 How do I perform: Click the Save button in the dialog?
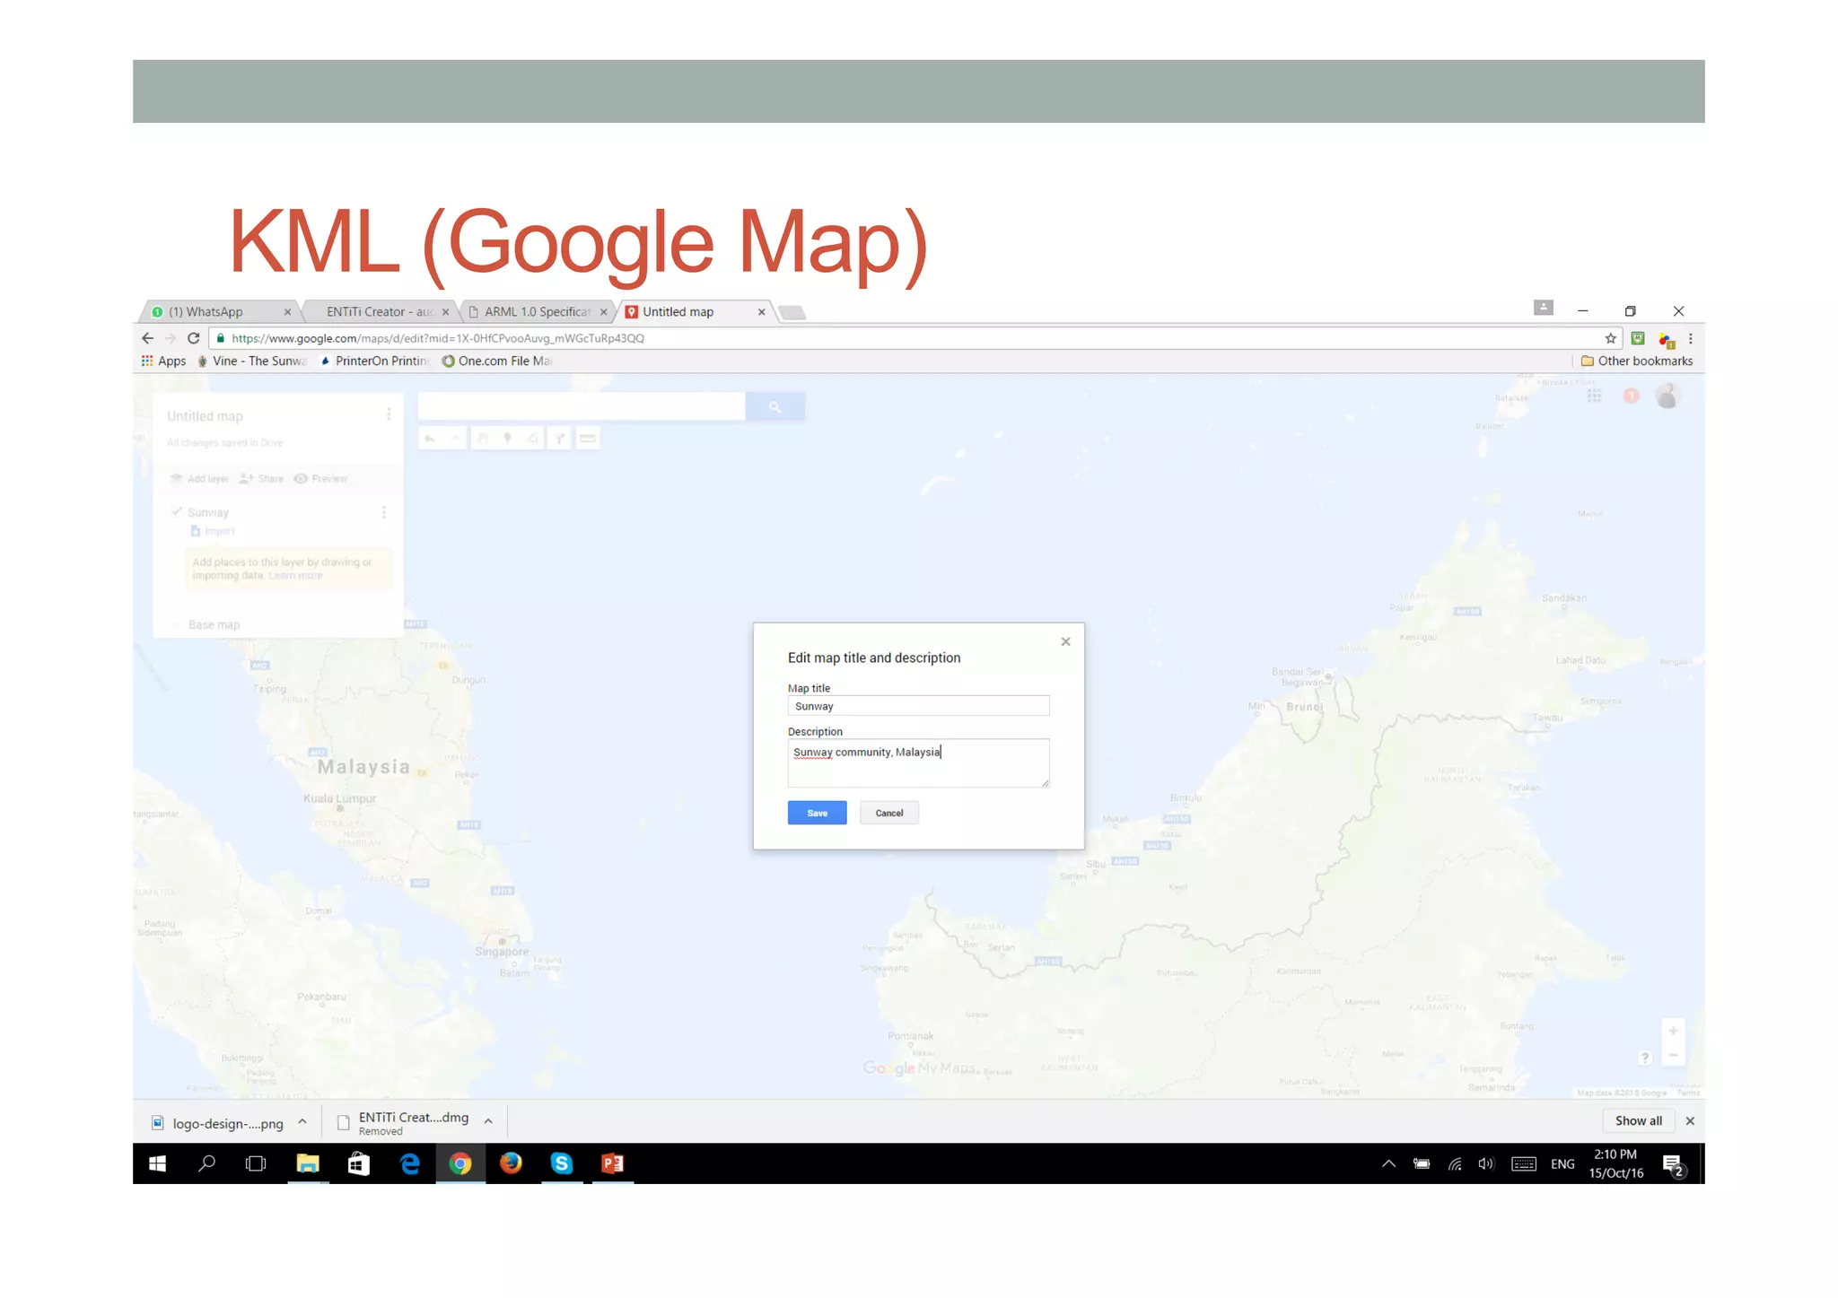(817, 813)
